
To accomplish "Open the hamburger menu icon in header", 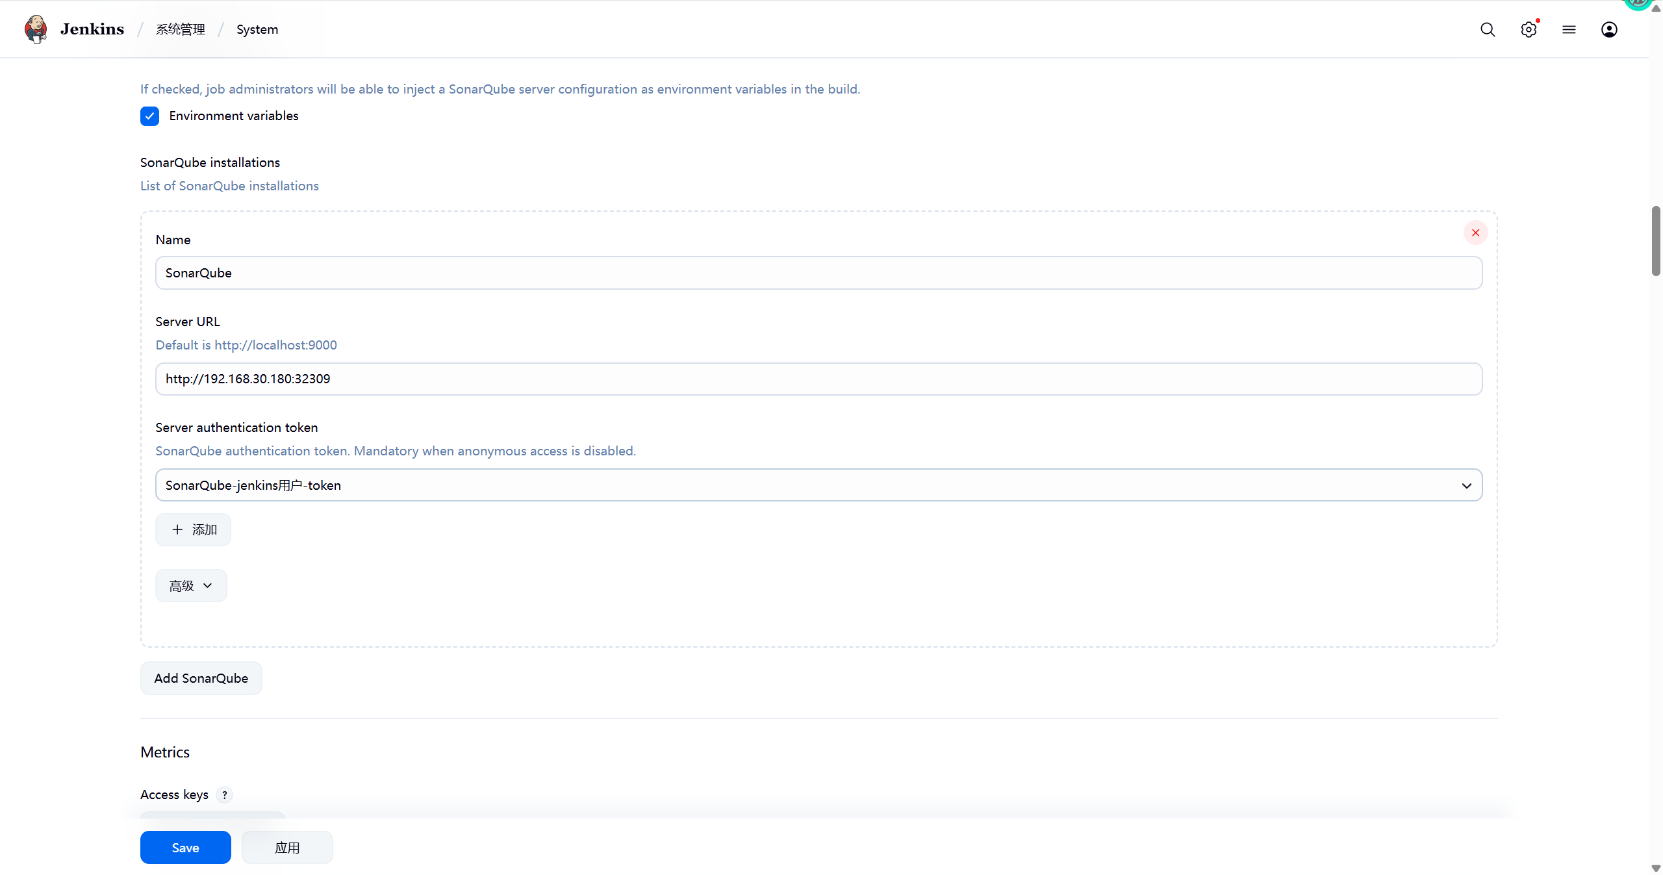I will 1569,29.
